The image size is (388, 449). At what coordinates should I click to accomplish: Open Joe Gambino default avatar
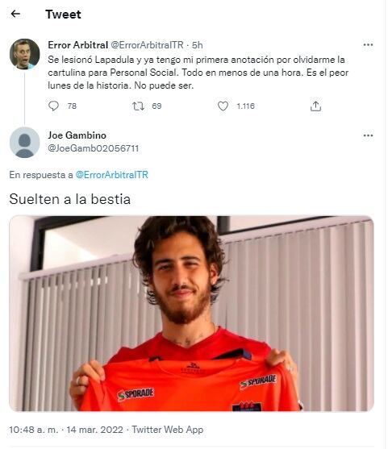pos(25,143)
